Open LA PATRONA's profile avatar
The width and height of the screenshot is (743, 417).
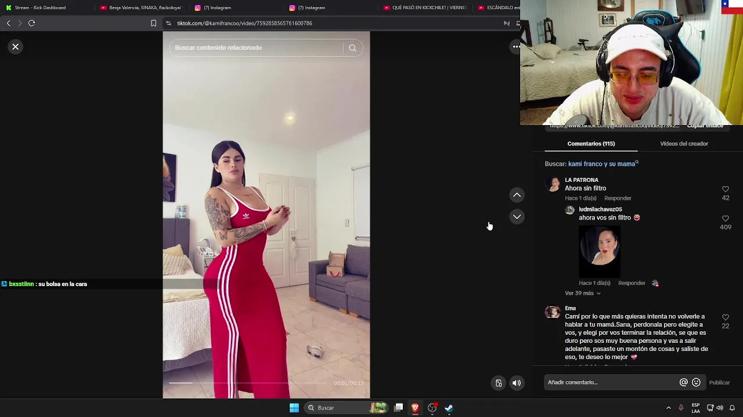pyautogui.click(x=553, y=184)
